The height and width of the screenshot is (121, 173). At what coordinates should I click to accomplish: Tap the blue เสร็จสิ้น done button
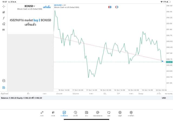click(47, 7)
